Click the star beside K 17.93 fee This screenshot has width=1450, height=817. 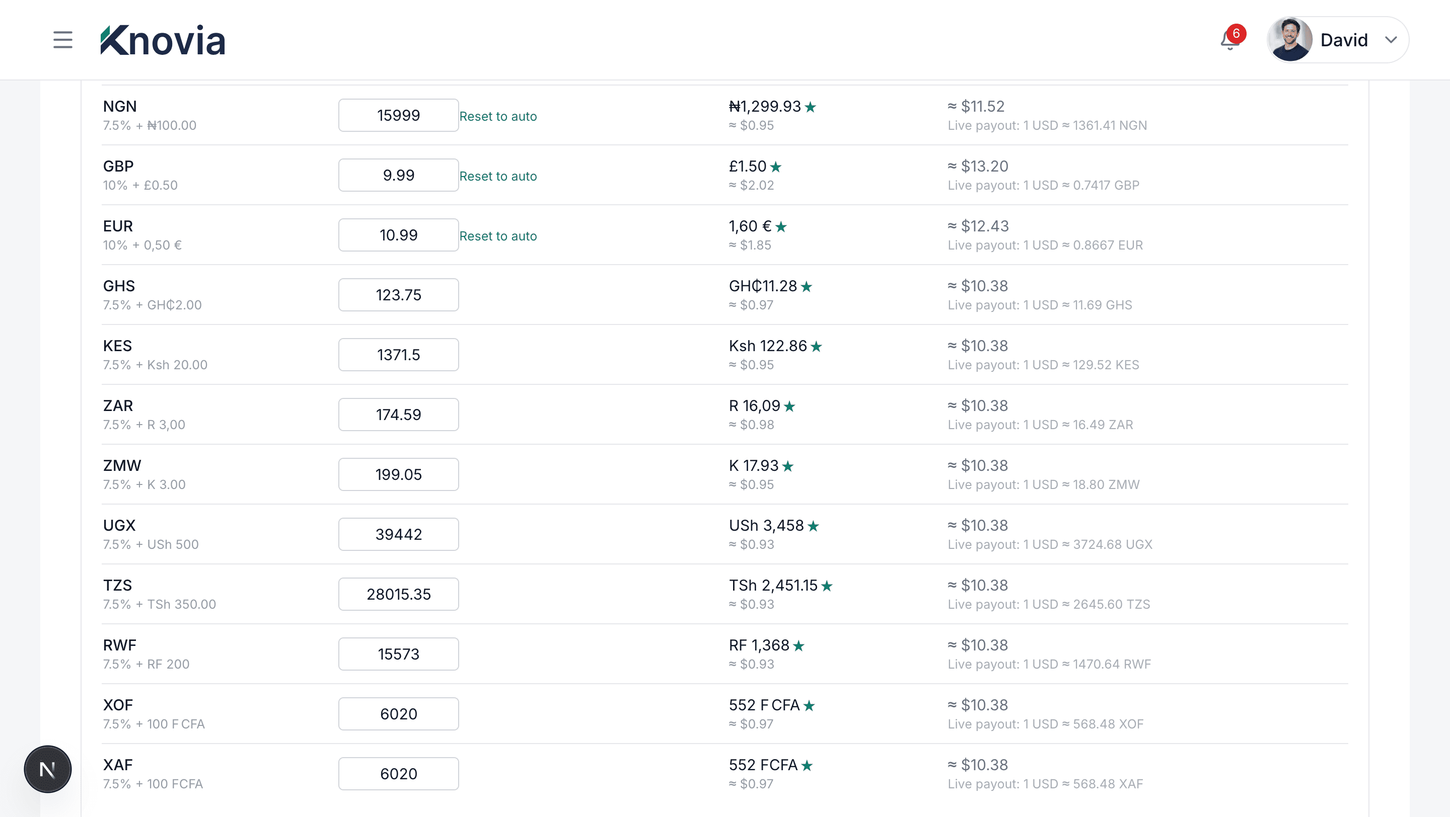pyautogui.click(x=787, y=466)
